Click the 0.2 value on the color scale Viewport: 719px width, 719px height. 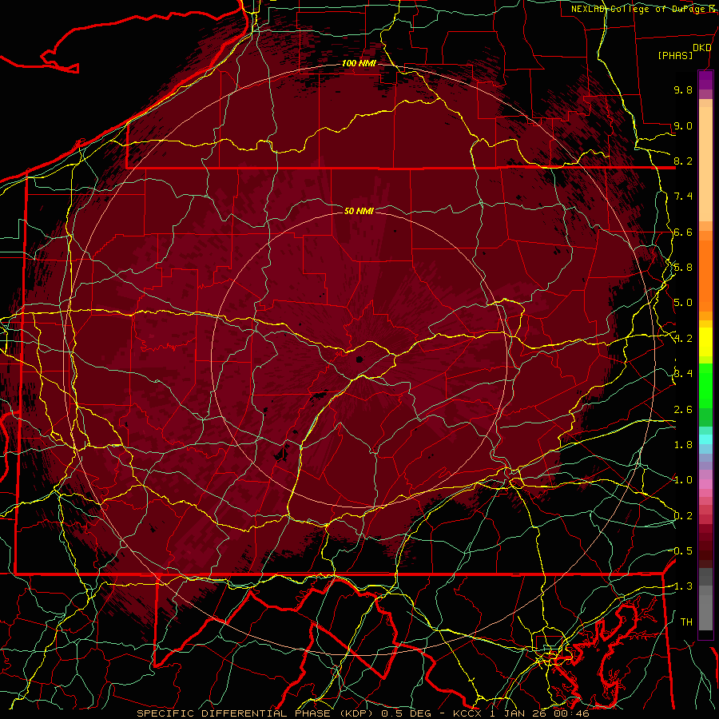683,516
